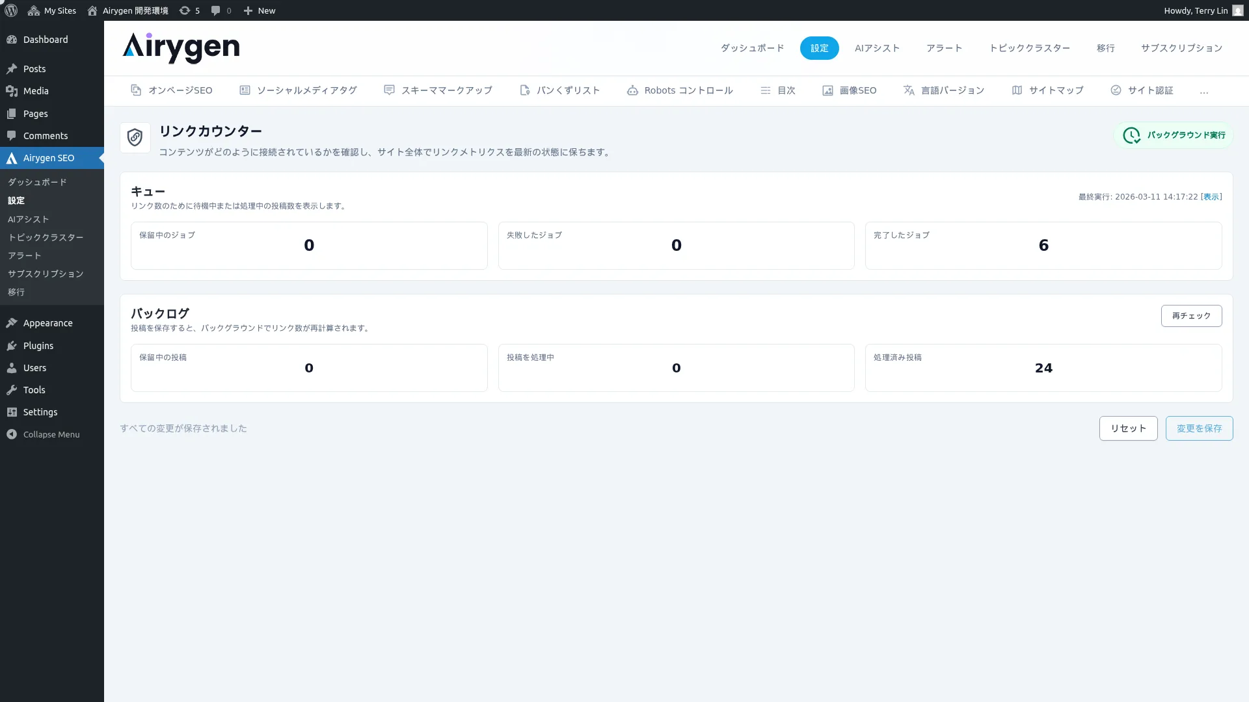1249x702 pixels.
Task: Click the 再チェック button
Action: (x=1192, y=316)
